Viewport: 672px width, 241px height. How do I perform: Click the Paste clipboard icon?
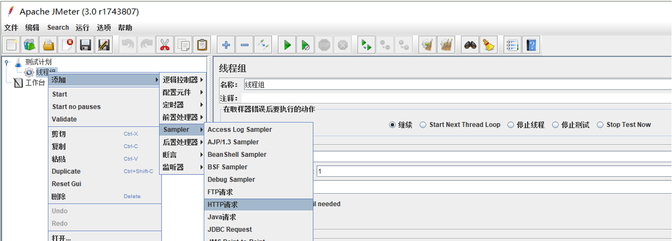point(202,45)
